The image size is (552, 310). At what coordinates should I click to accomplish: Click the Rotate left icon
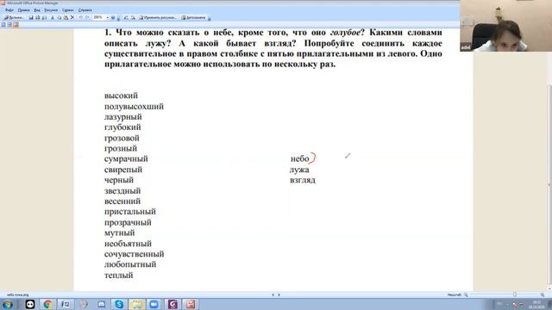pos(126,17)
